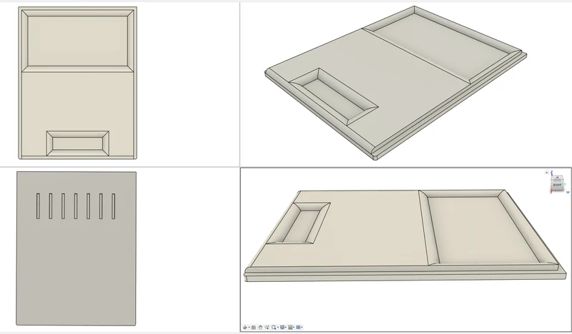The height and width of the screenshot is (334, 572).
Task: Expand the Display Settings dropdown arrow
Action: [x=285, y=328]
